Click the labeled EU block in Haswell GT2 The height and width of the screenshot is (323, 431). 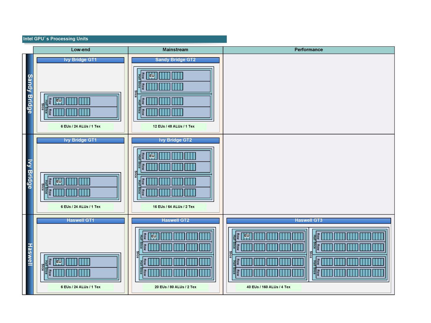click(154, 236)
